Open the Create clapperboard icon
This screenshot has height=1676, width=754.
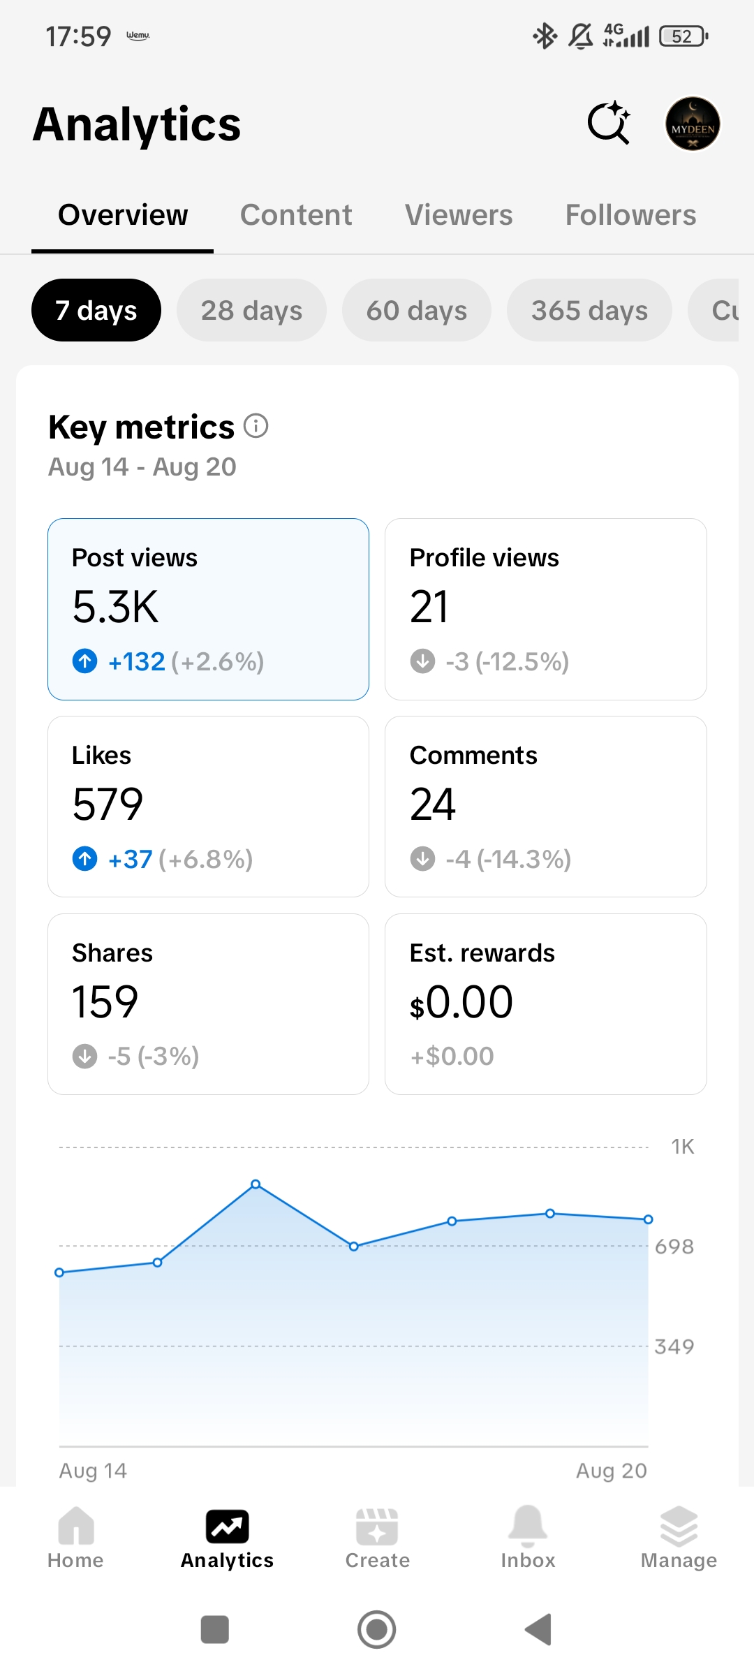coord(377,1527)
